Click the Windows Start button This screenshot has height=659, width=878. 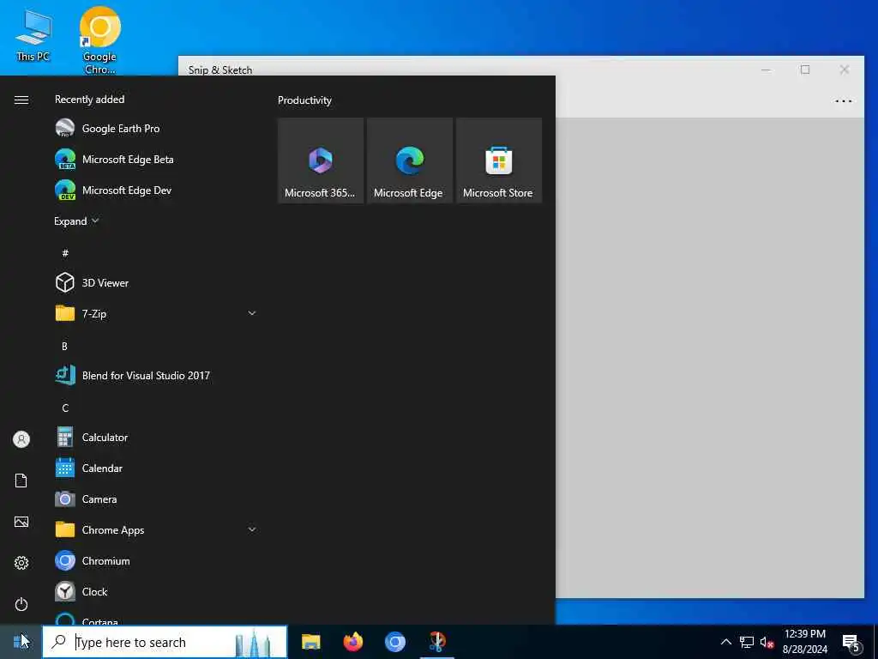(21, 642)
